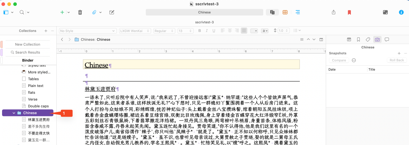The width and height of the screenshot is (409, 145).
Task: Go to previous document up arrow
Action: click(x=308, y=39)
